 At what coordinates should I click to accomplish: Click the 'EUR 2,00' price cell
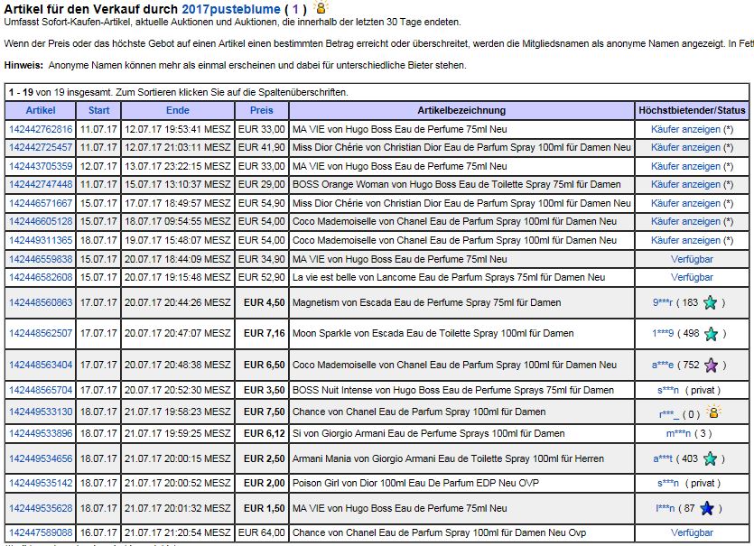tap(264, 483)
